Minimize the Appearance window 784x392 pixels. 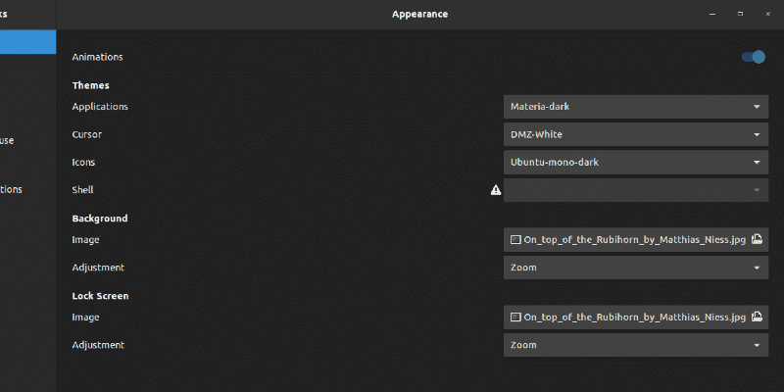(x=712, y=14)
